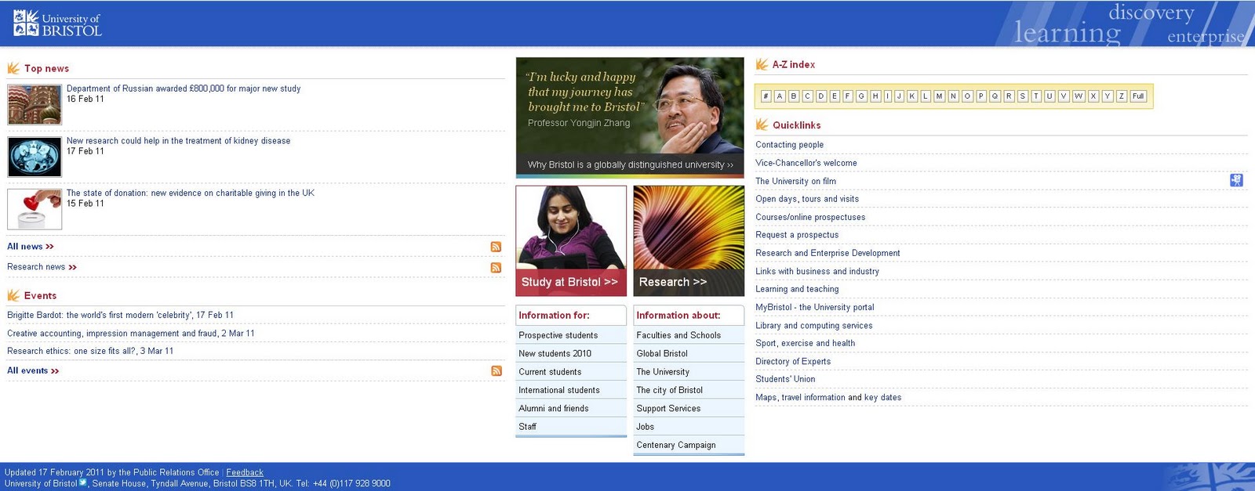Open the All events RSS feed icon
This screenshot has height=491, width=1255.
tap(496, 371)
